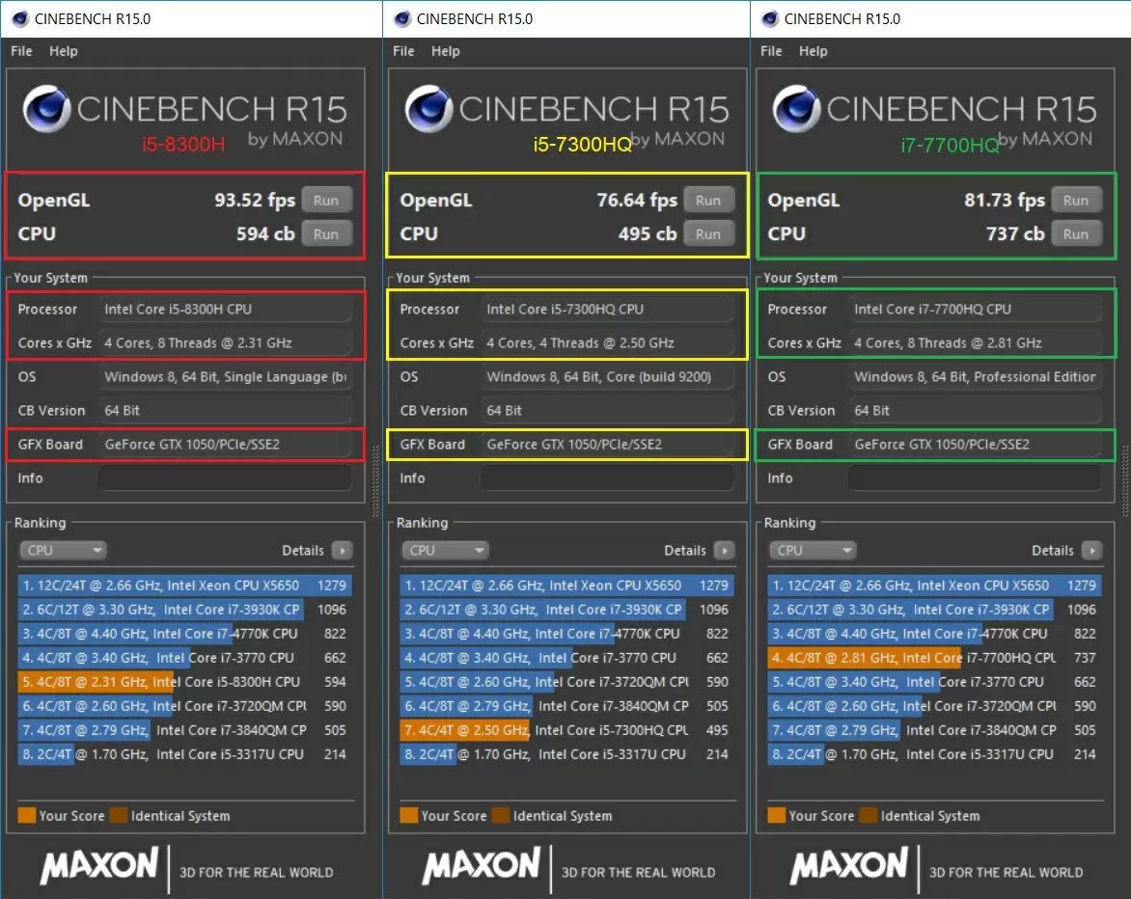This screenshot has width=1131, height=899.
Task: Select i7-3930K ranking row in second window
Action: (x=566, y=610)
